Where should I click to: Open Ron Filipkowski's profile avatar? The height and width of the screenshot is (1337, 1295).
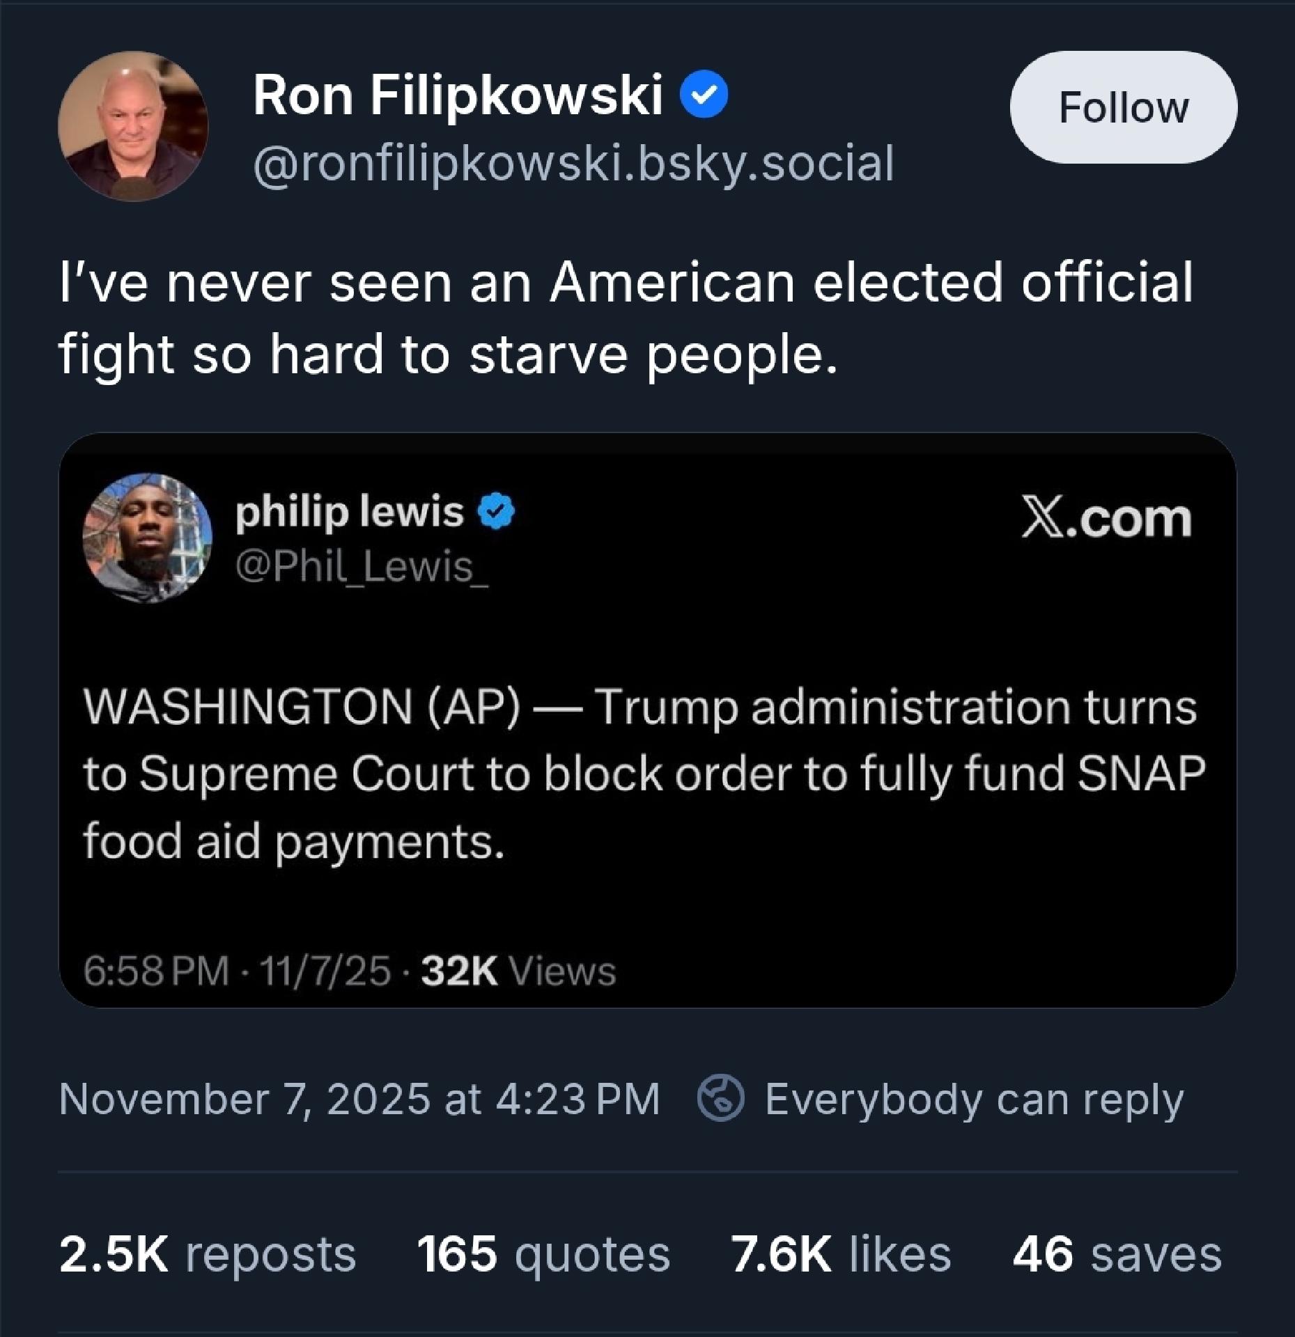tap(133, 126)
